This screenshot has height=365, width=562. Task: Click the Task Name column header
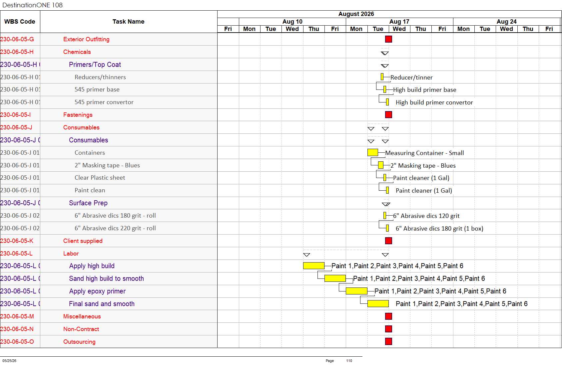[129, 22]
